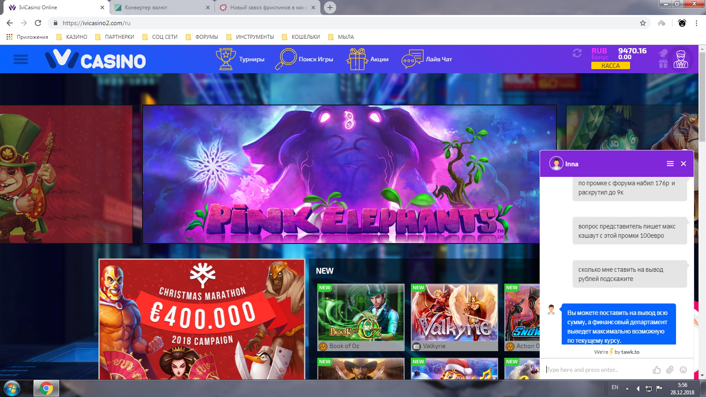The height and width of the screenshot is (397, 706).
Task: Click the IviCasino logo
Action: (95, 59)
